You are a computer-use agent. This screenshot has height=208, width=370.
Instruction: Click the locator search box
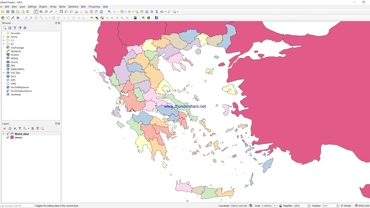click(x=16, y=206)
